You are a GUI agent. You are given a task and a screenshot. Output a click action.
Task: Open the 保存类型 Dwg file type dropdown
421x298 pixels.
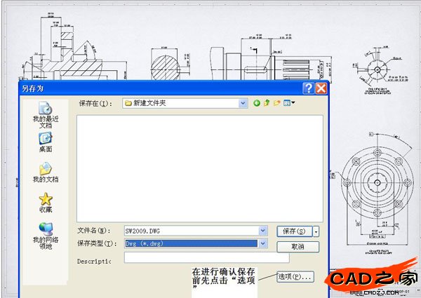click(263, 243)
